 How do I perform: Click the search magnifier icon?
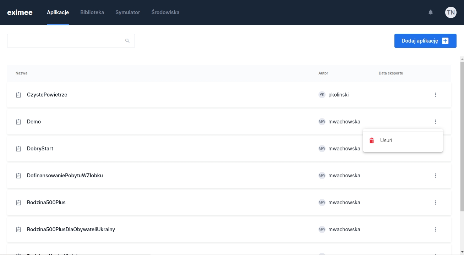click(x=127, y=41)
